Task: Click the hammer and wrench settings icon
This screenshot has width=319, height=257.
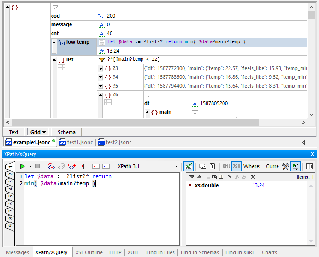Action: (285, 166)
